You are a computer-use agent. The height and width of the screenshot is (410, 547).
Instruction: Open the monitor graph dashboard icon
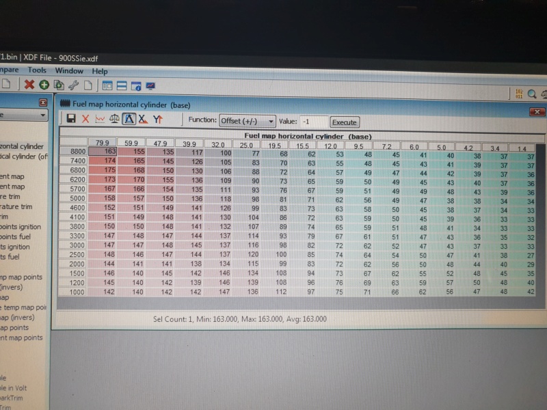(150, 86)
